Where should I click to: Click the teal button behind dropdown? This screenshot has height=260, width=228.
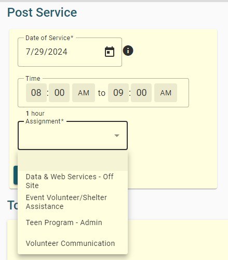tap(16, 175)
